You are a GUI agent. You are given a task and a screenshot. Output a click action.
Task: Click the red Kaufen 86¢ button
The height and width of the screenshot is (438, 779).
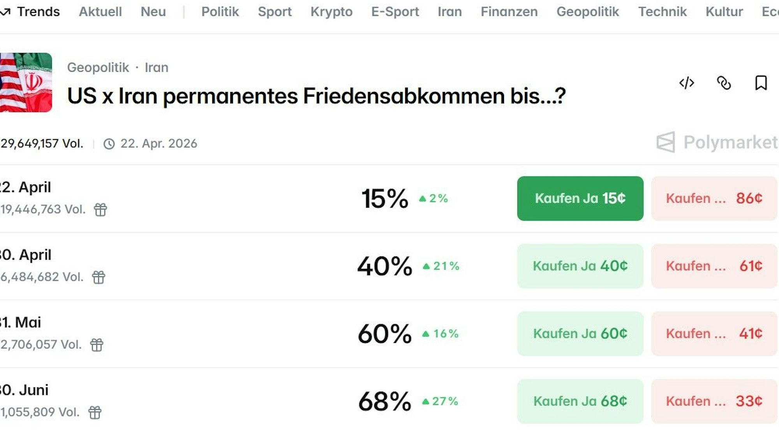(x=714, y=198)
